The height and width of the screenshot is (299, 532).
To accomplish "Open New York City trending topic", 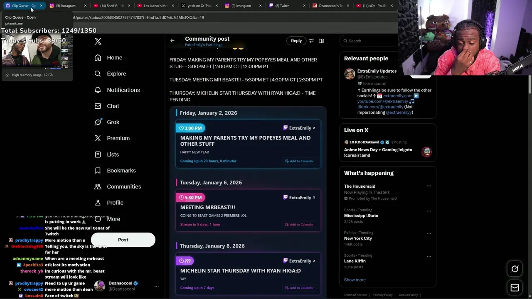I will point(358,238).
